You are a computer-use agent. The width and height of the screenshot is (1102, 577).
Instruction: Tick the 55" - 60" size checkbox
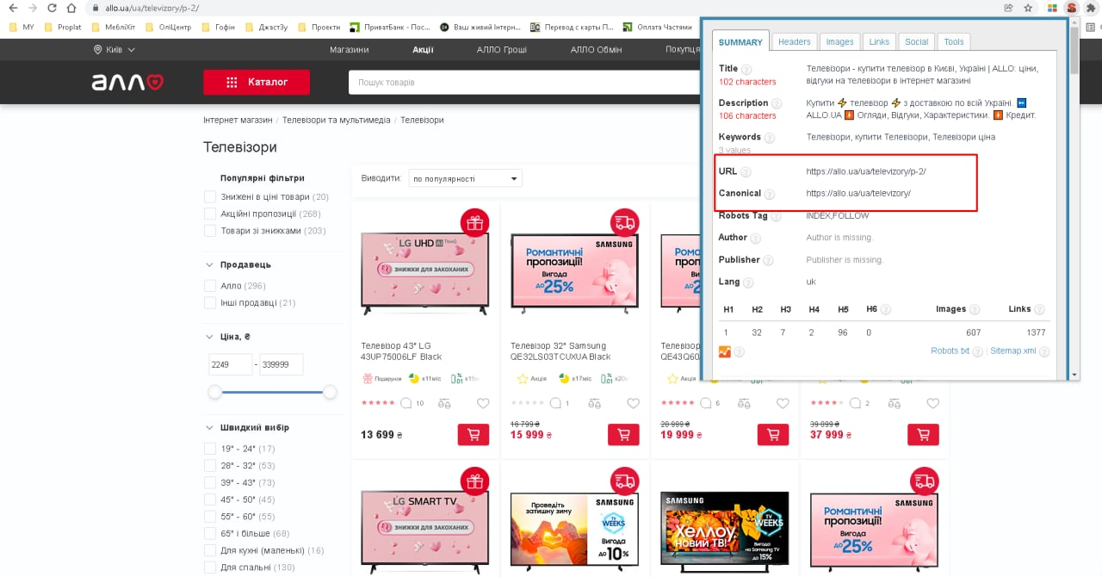(210, 517)
